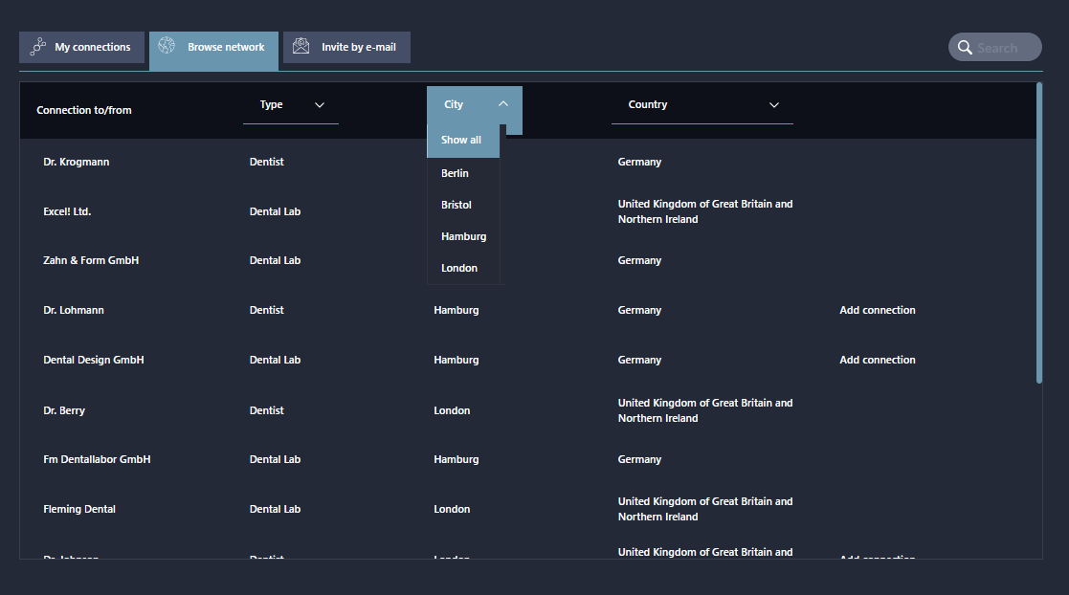Click the Fleming Dental entry

point(79,509)
